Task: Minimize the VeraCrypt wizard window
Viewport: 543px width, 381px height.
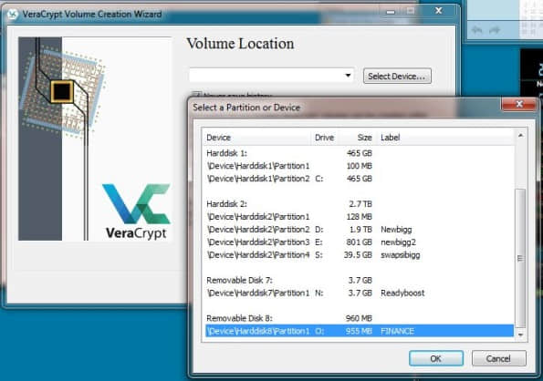Action: [x=391, y=12]
